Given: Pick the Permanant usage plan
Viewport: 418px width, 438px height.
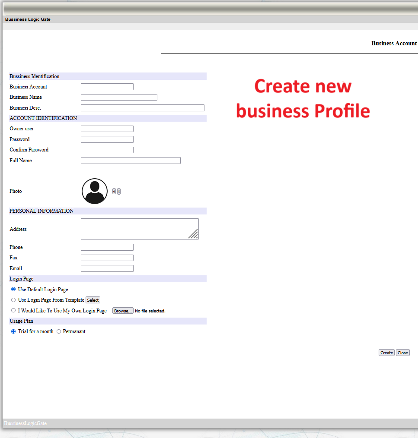Looking at the screenshot, I should pos(59,331).
